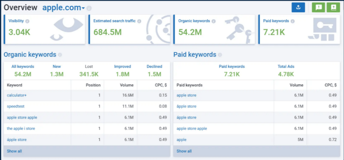This screenshot has width=344, height=160.
Task: Open the paid keyword apple link
Action: [181, 140]
